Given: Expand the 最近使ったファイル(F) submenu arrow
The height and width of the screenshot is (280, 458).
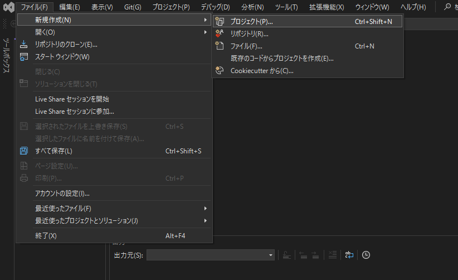Looking at the screenshot, I should [x=206, y=209].
